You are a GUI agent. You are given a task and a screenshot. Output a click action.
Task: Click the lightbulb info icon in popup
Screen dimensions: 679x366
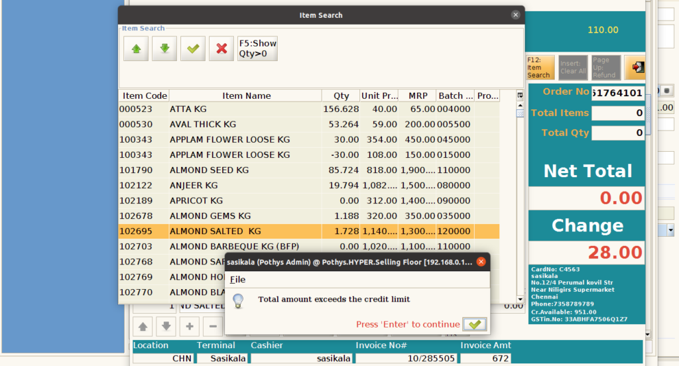point(238,300)
